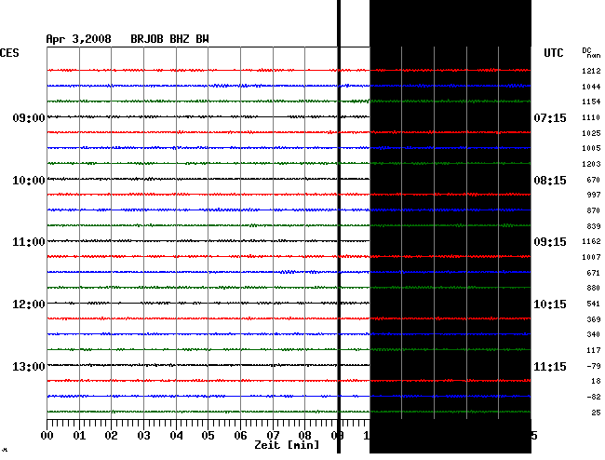Select the station title "BRJOB BHZ BW"

[169, 39]
